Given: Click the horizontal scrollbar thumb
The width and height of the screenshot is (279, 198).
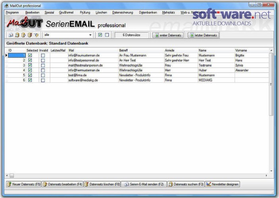Looking at the screenshot, I should tap(12, 175).
